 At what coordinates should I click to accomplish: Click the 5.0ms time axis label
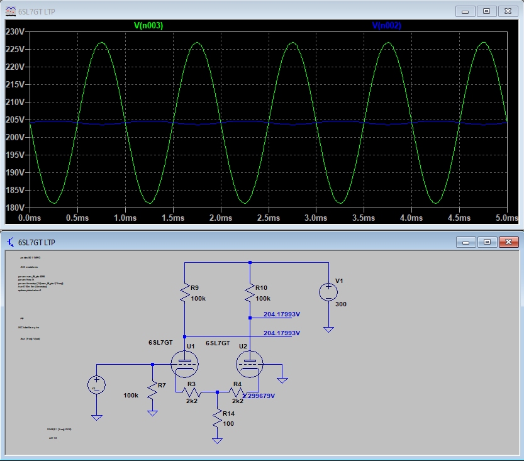(506, 218)
